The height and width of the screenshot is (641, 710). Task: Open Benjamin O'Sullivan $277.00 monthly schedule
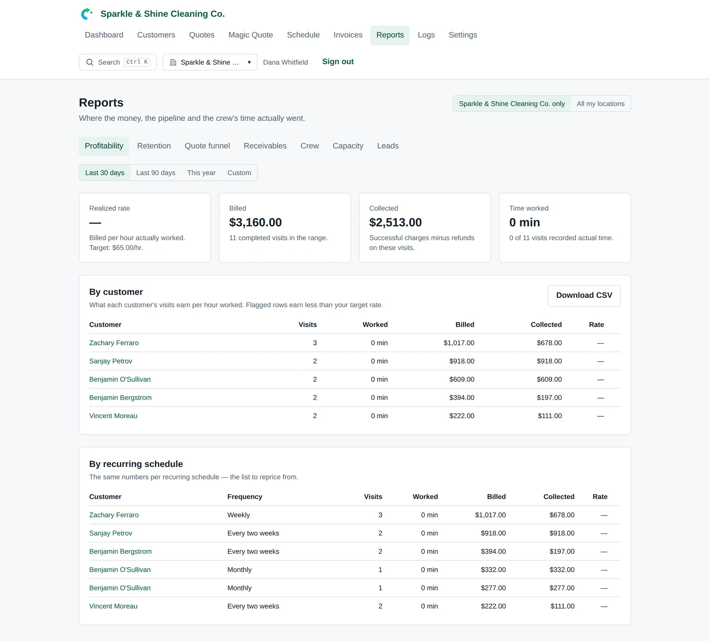click(120, 588)
